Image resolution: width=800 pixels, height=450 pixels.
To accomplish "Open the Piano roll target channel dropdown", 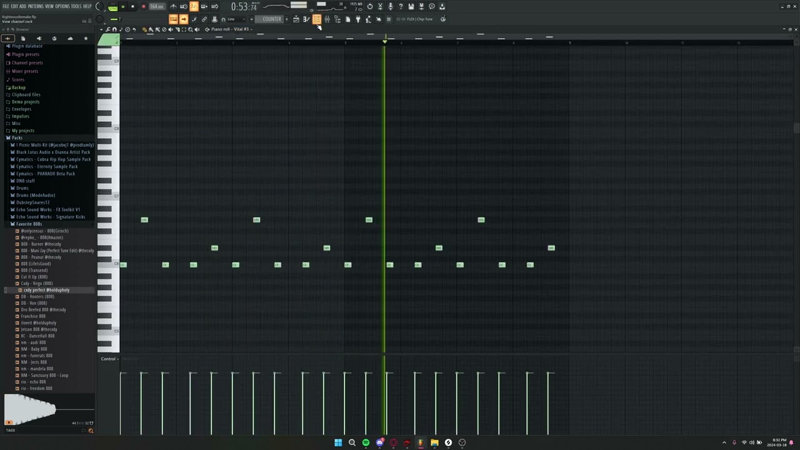I will 230,29.
